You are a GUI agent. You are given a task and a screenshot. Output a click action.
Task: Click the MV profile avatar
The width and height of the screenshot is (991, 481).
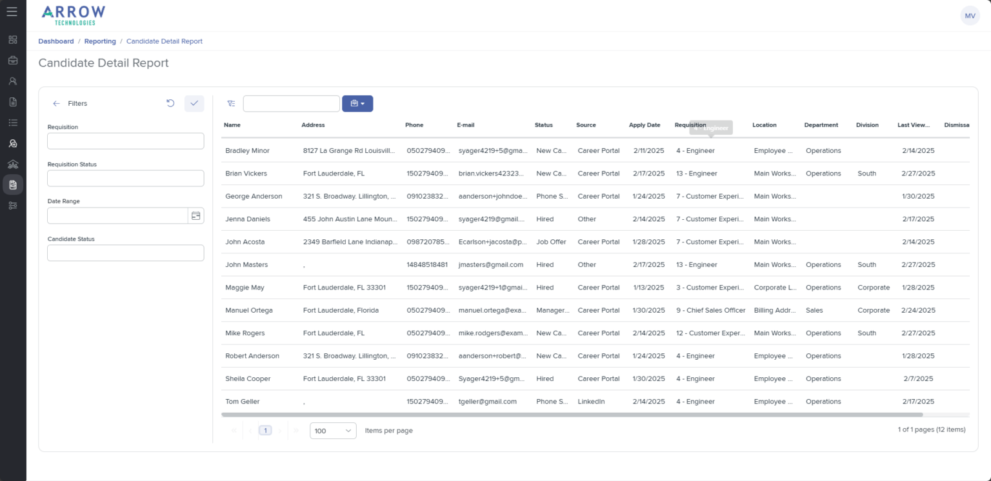pos(970,15)
